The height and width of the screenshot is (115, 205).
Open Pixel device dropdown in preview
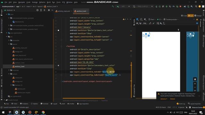(x=152, y=19)
